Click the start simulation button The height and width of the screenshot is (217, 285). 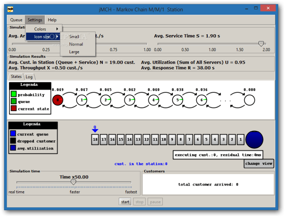125,202
